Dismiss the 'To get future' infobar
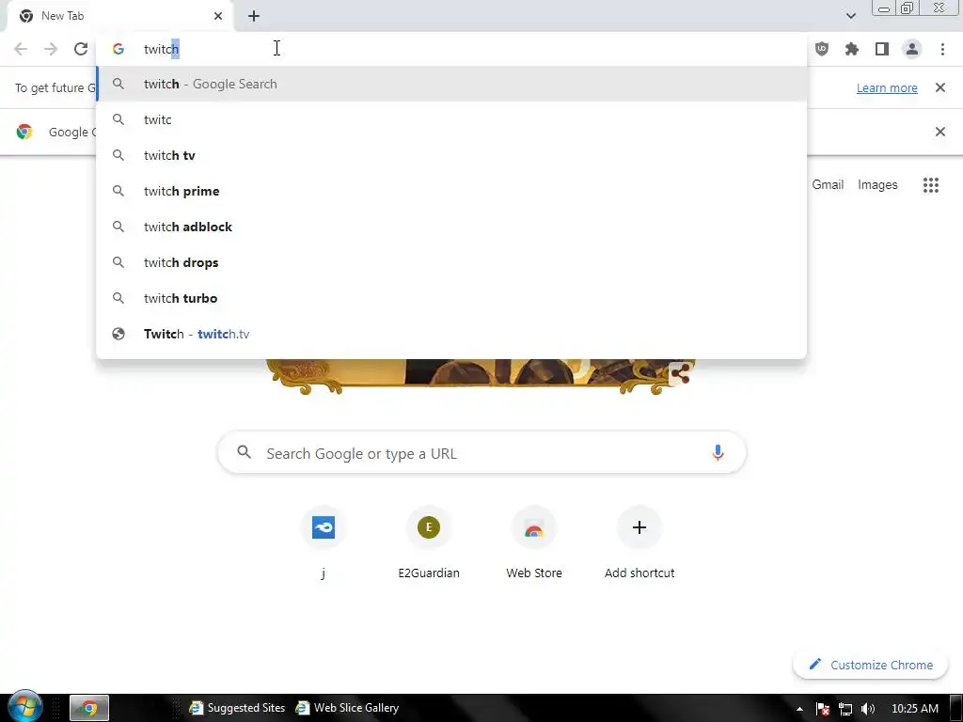This screenshot has height=722, width=963. pos(939,87)
